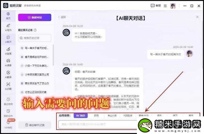Image resolution: width=204 pixels, height=134 pixels.
Task: Open the AI绘画 painting tool
Action: (8, 51)
